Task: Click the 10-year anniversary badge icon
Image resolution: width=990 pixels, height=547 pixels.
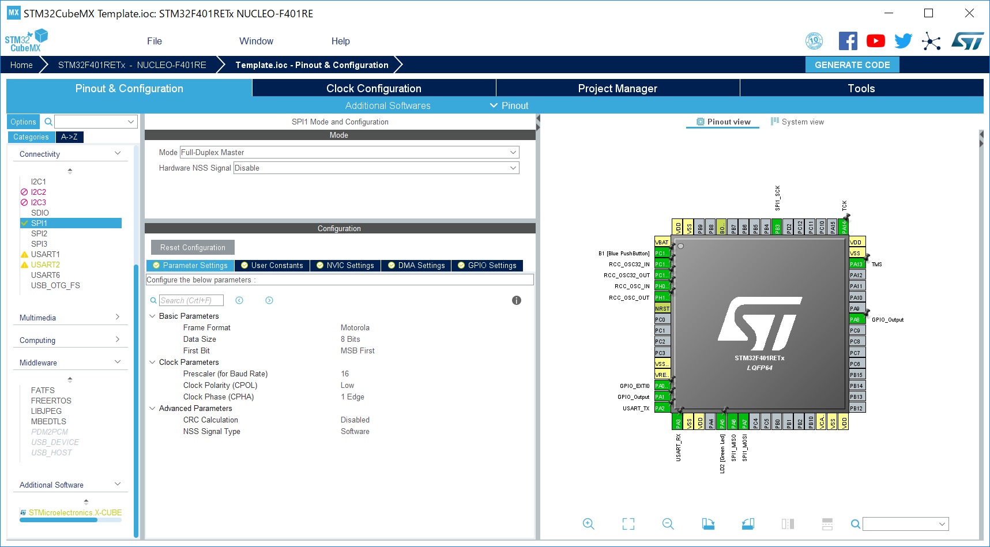Action: click(814, 41)
